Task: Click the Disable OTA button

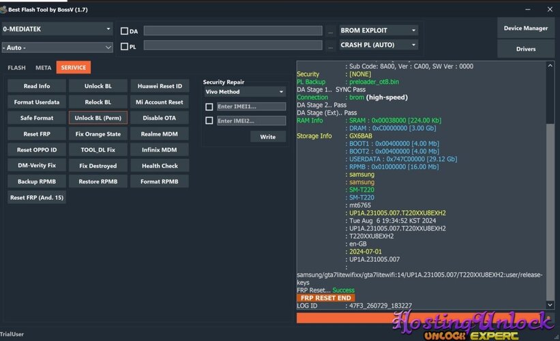Action: 160,118
